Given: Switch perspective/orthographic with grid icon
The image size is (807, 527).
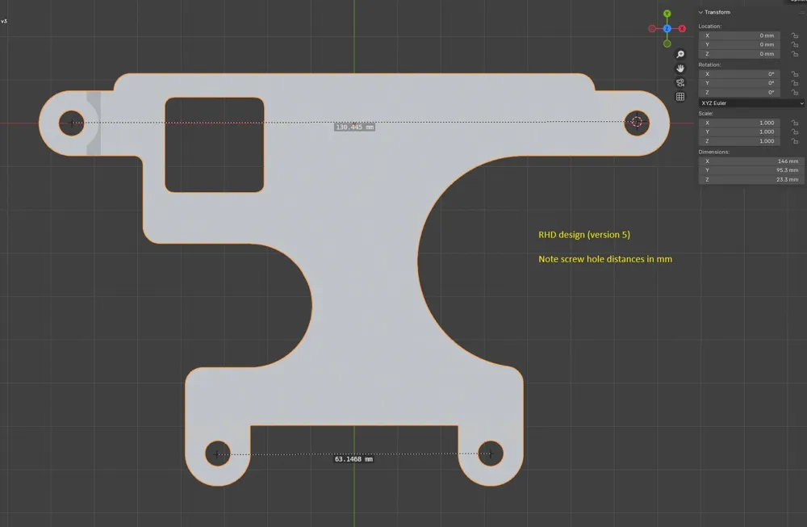Looking at the screenshot, I should click(x=680, y=97).
